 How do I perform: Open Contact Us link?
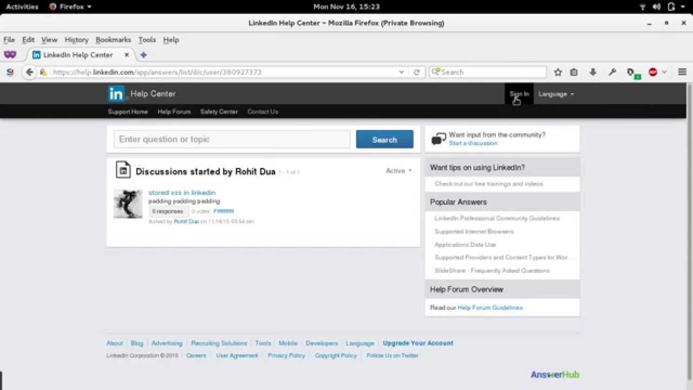pyautogui.click(x=263, y=112)
